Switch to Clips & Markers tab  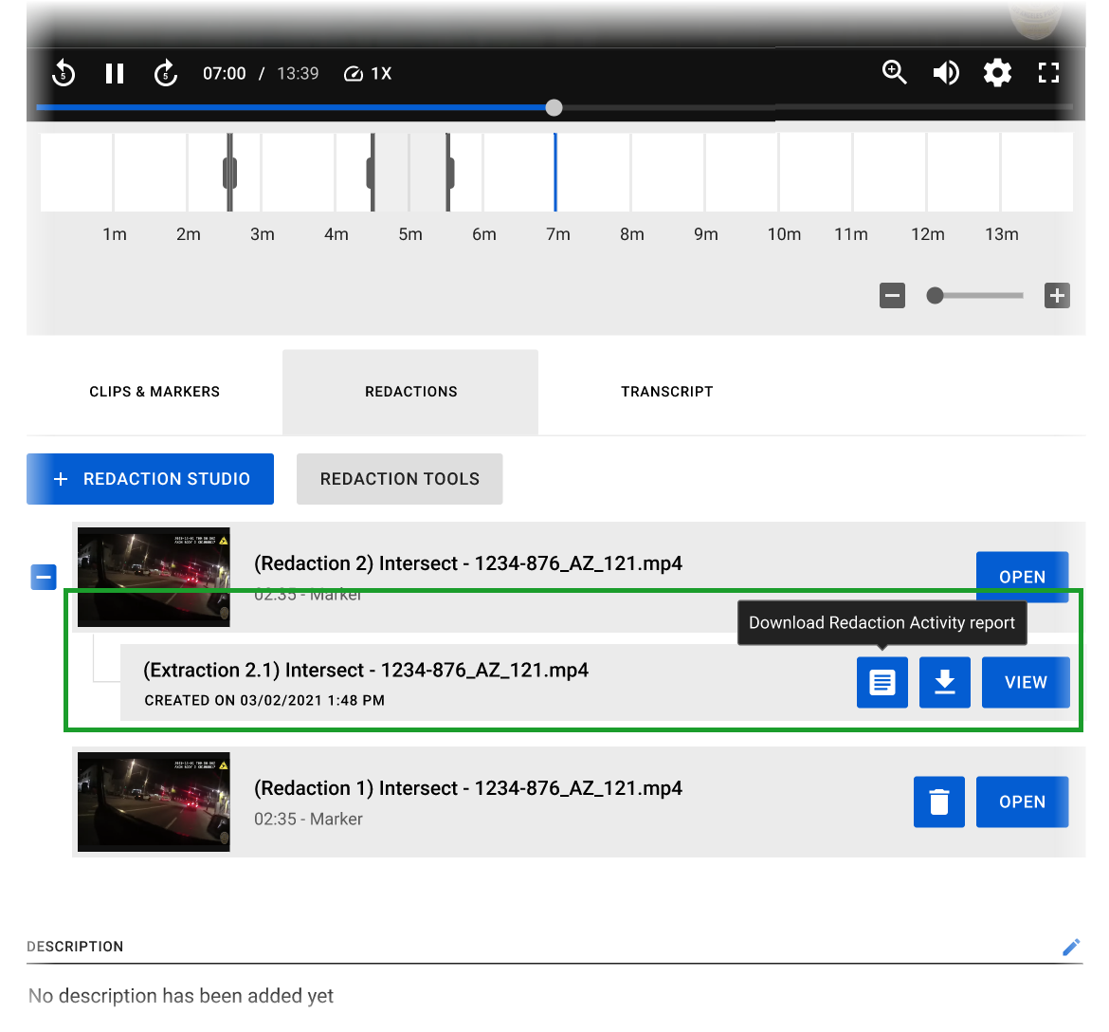tap(155, 392)
